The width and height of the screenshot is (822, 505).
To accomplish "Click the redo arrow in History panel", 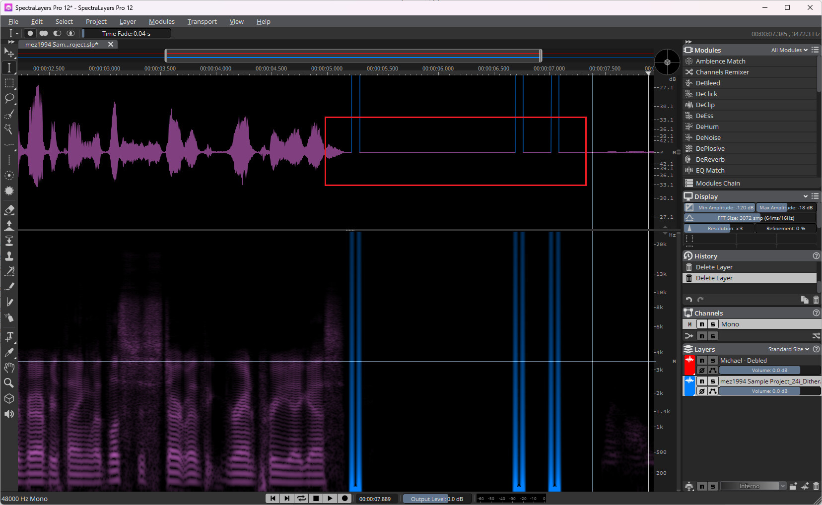I will (700, 300).
